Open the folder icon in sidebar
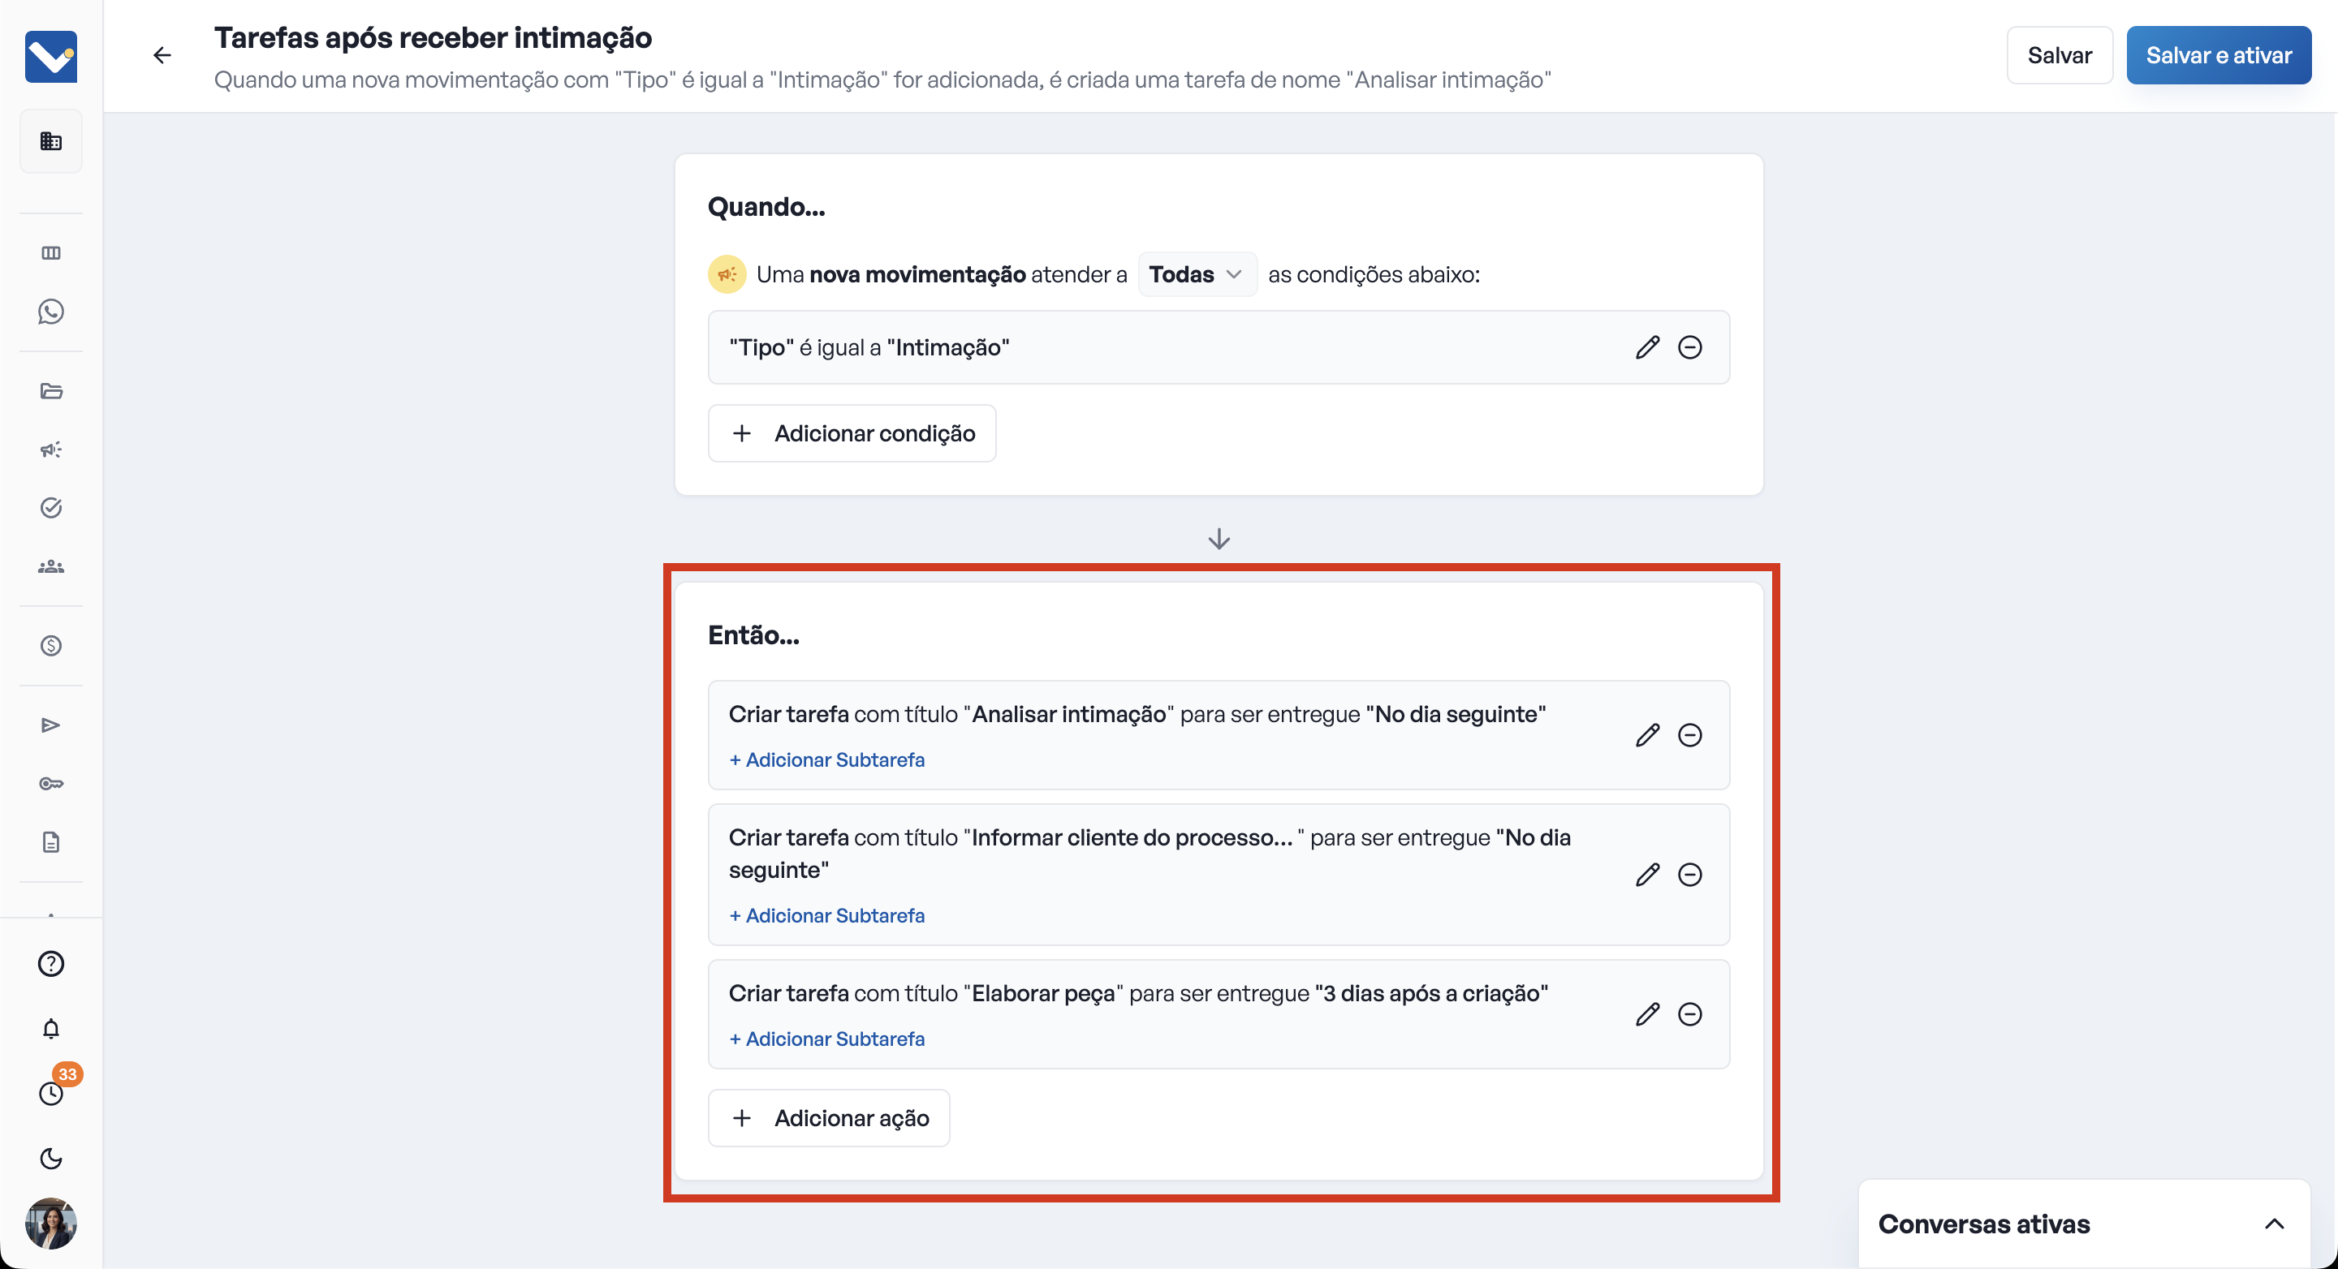The image size is (2338, 1269). coord(51,391)
